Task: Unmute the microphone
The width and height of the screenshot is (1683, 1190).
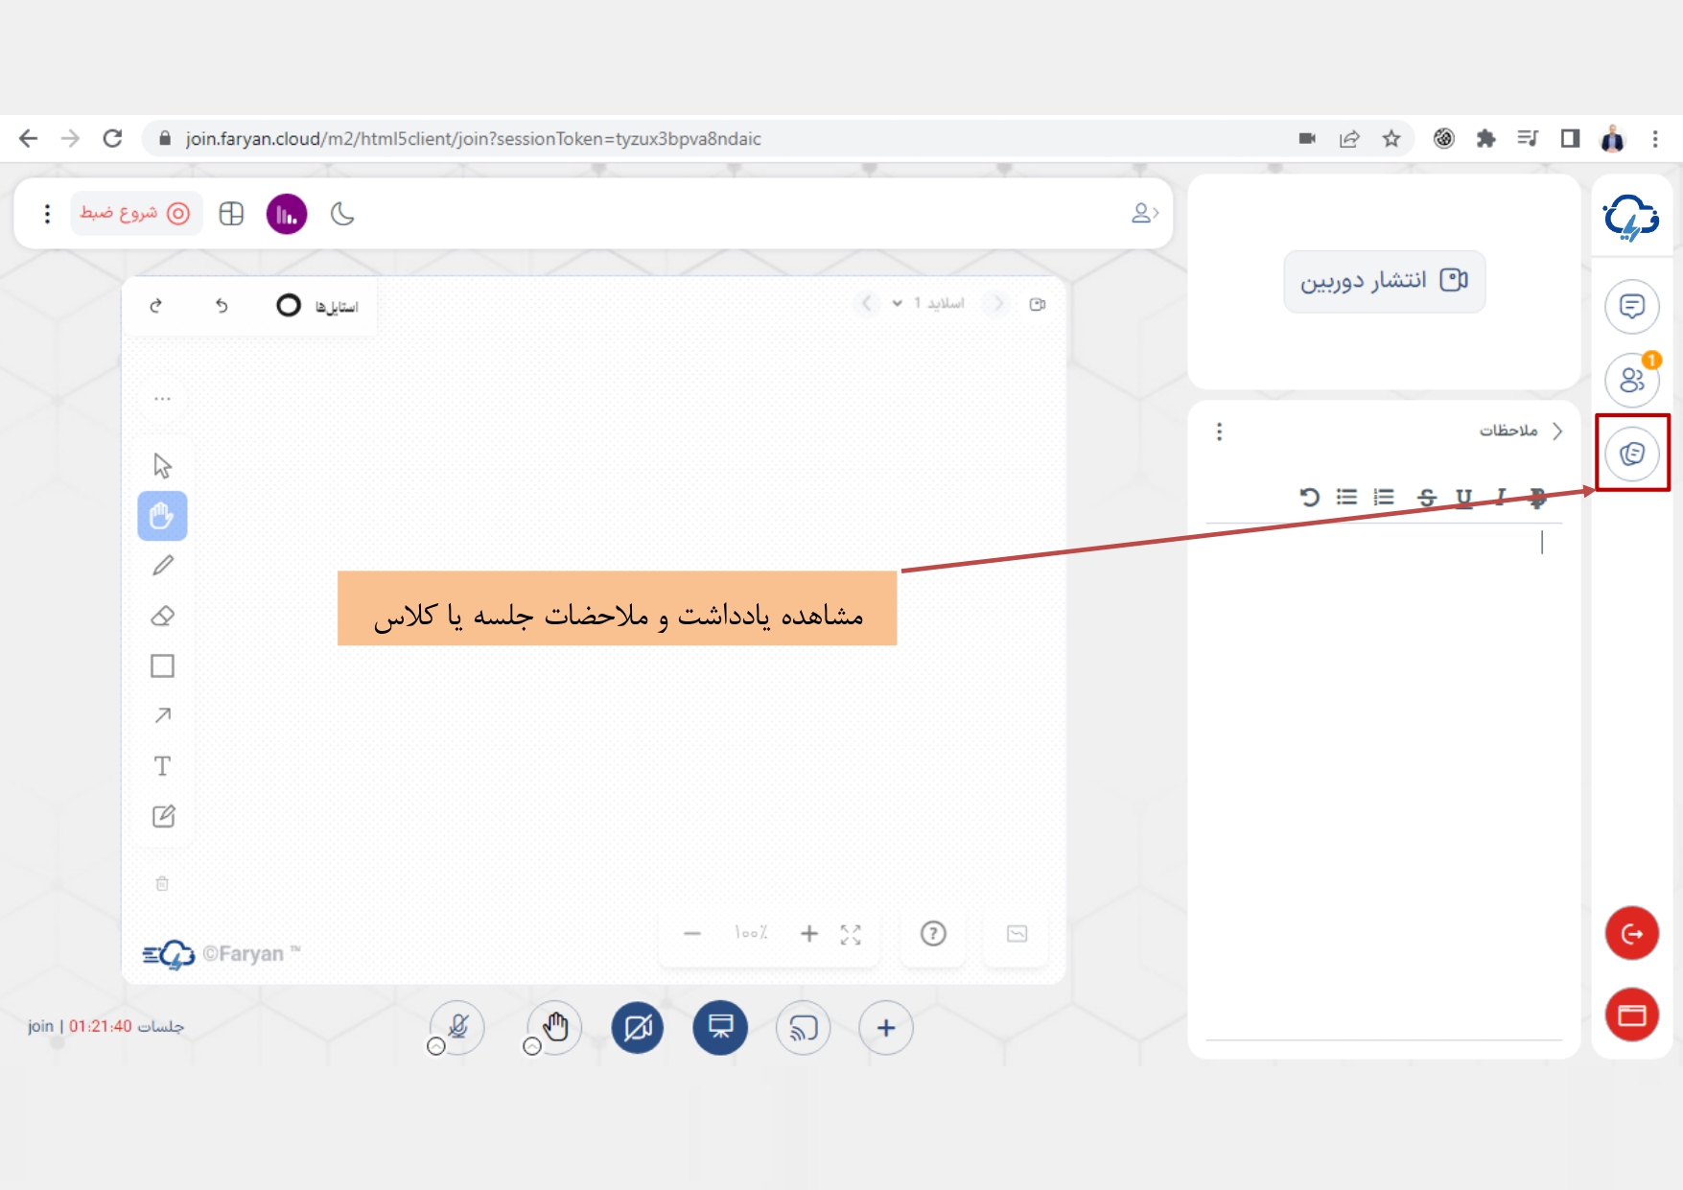Action: 458,1028
